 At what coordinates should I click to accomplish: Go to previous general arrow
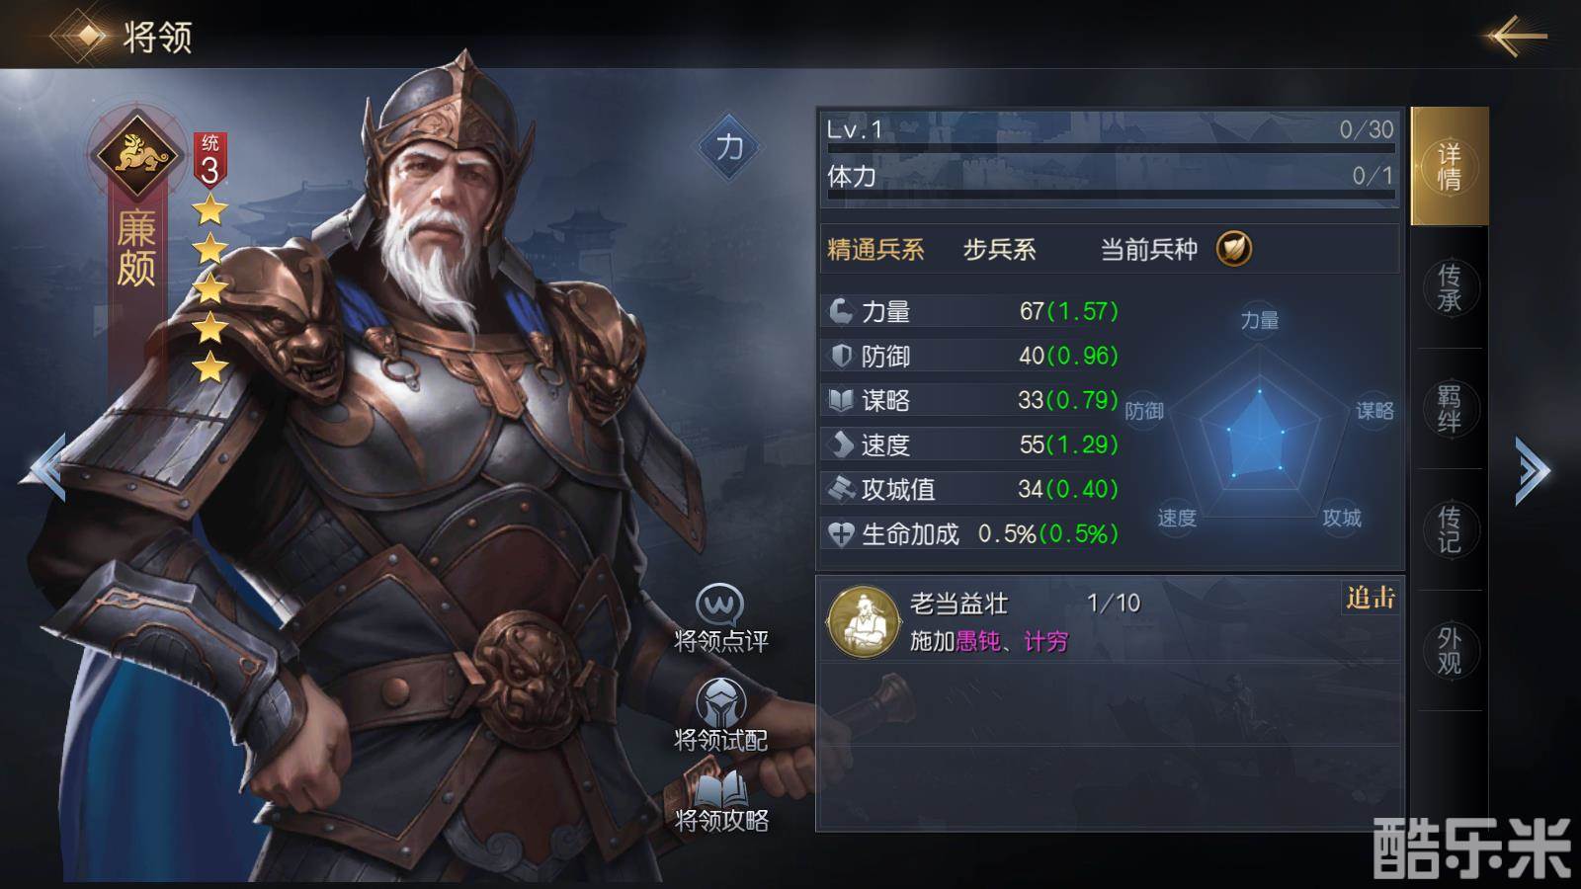44,467
